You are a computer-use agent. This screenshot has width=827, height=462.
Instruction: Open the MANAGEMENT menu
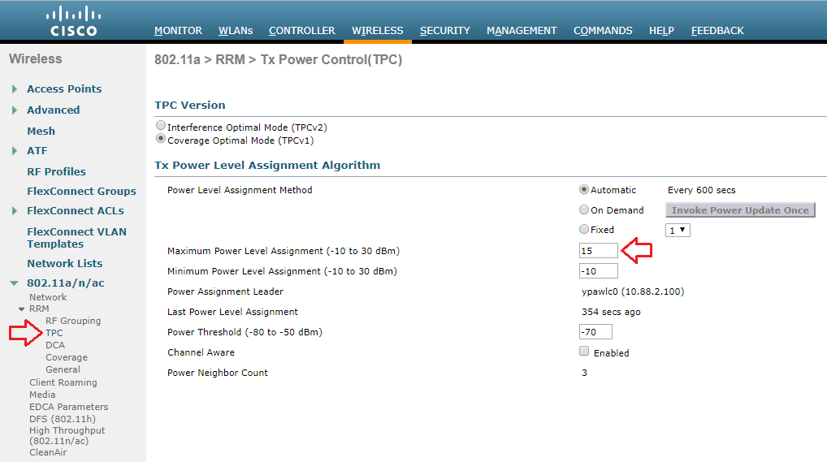522,31
